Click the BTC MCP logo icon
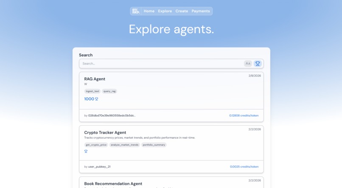 coord(136,11)
